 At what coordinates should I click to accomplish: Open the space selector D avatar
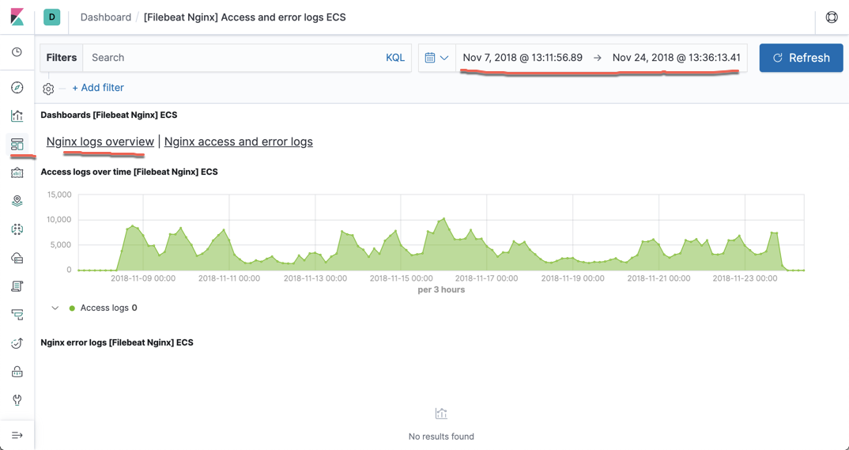tap(52, 17)
